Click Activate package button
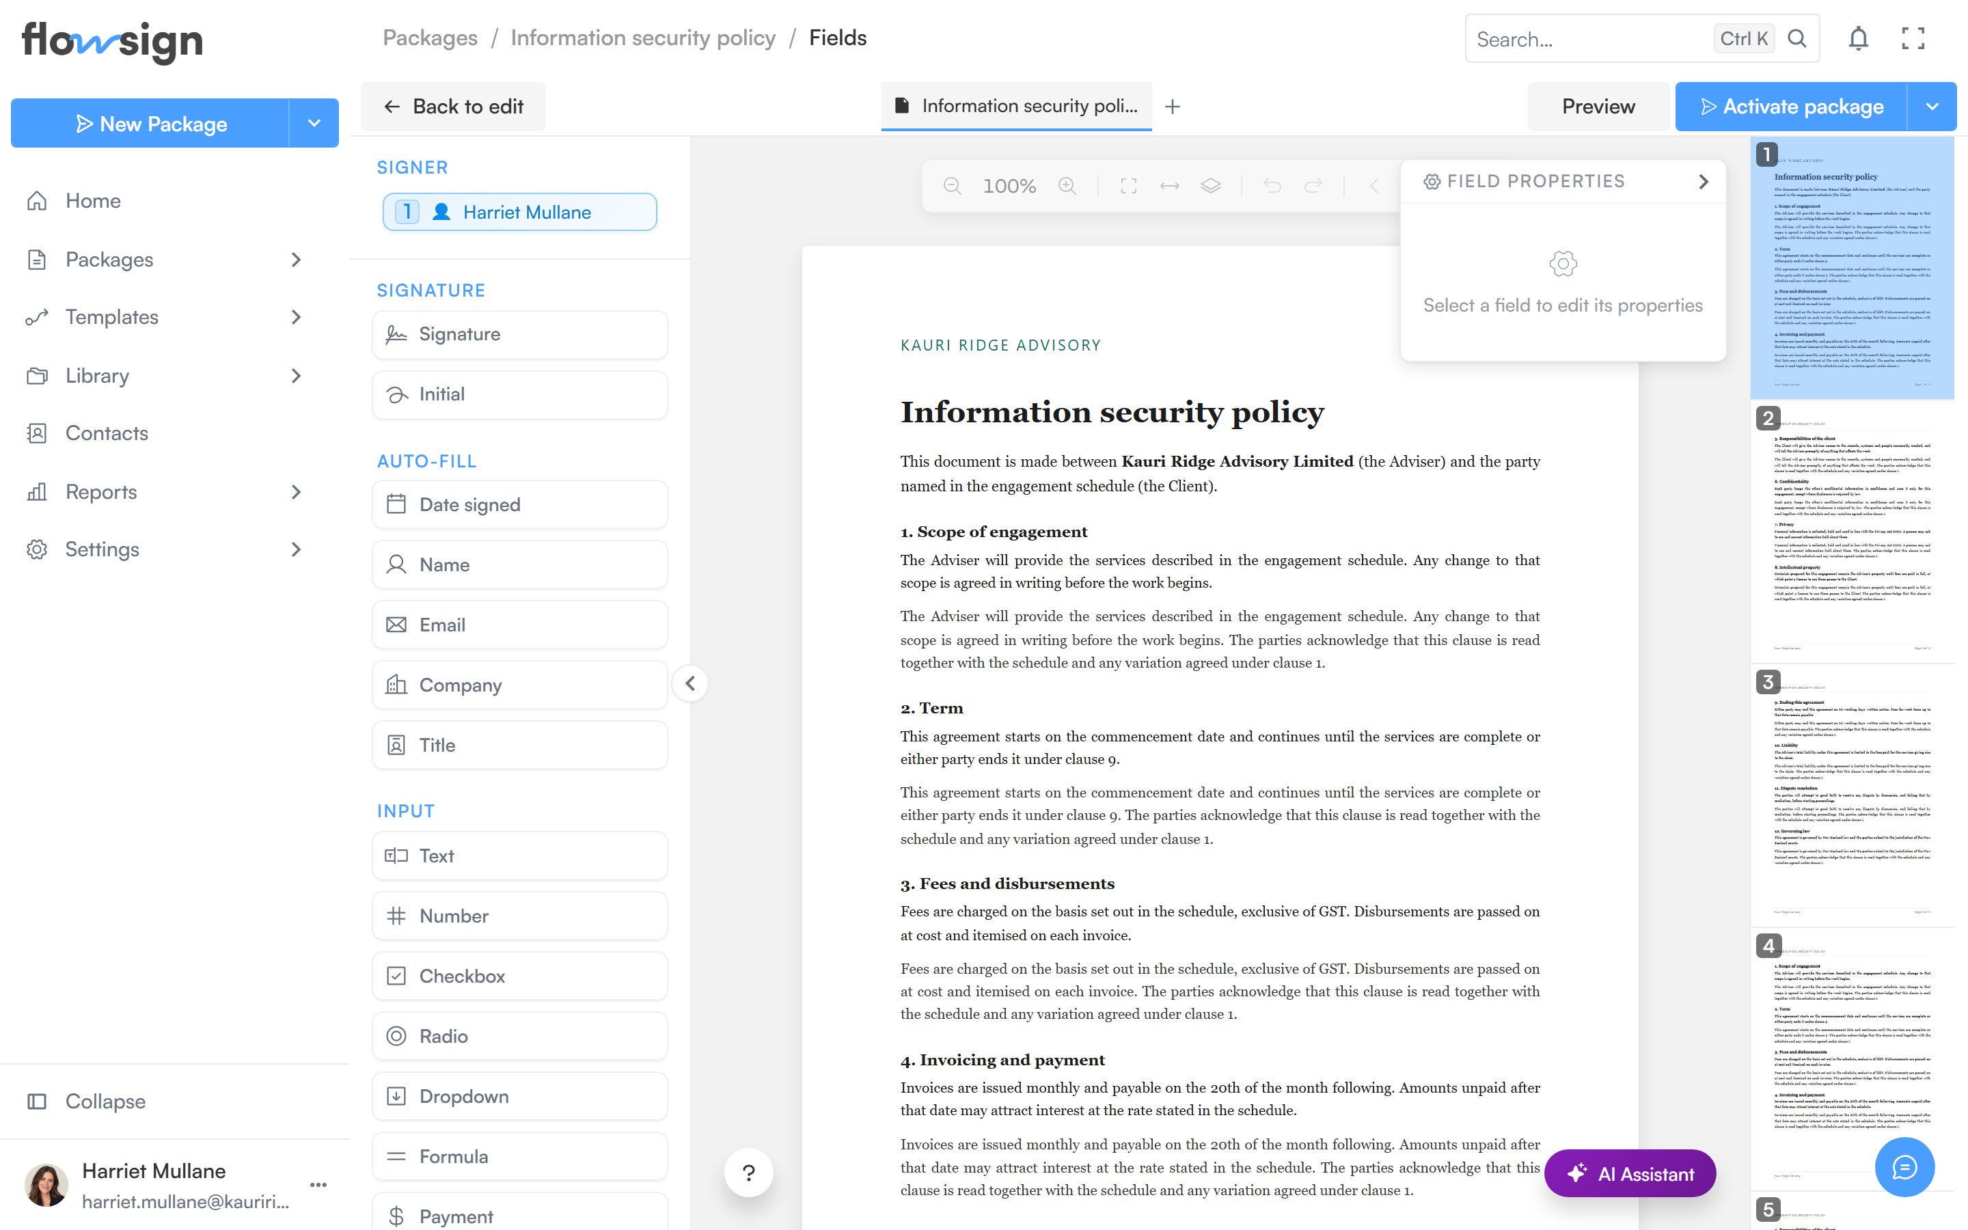 point(1791,107)
